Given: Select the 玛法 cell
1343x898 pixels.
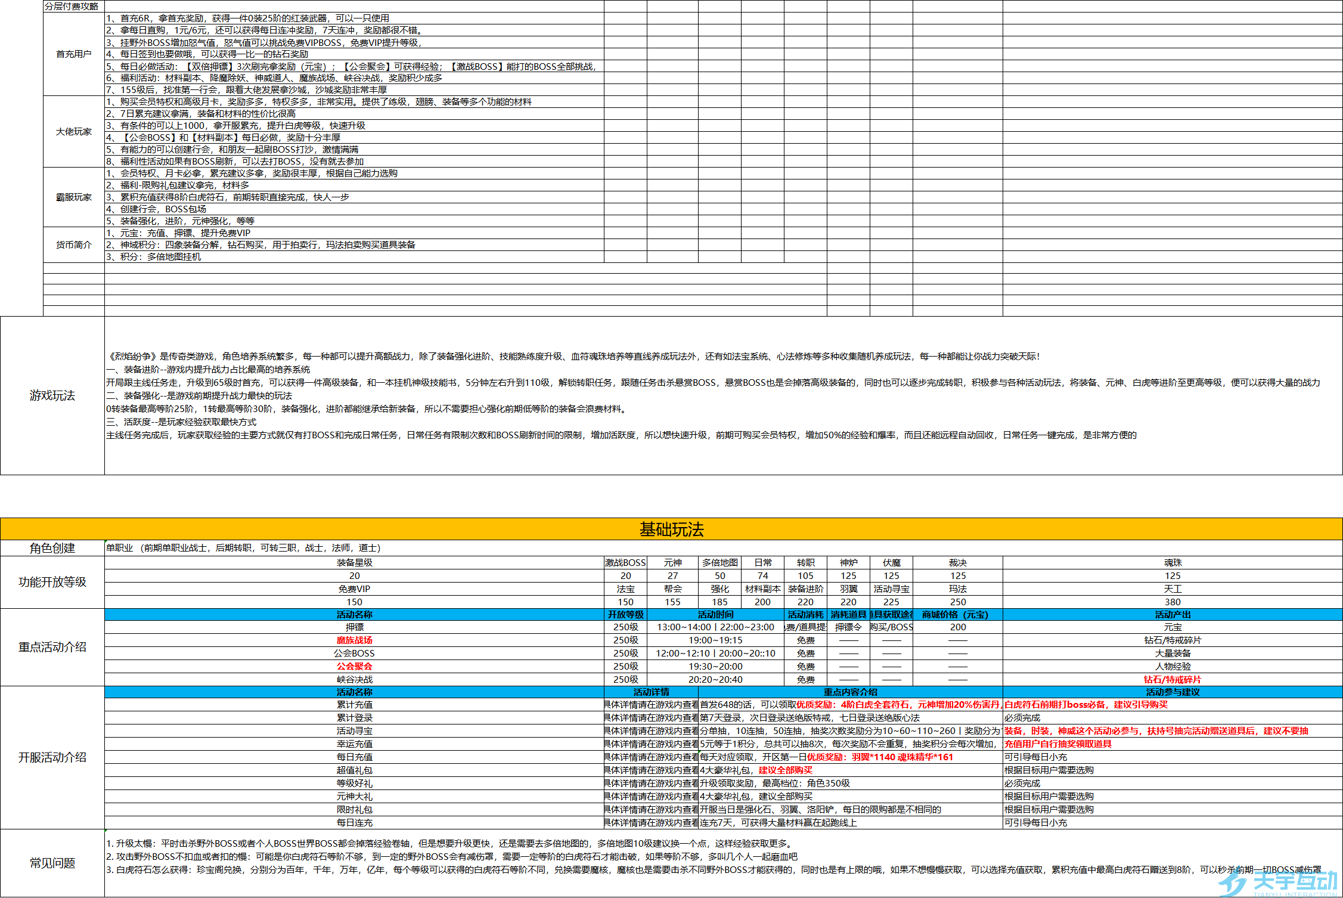Looking at the screenshot, I should pyautogui.click(x=958, y=589).
